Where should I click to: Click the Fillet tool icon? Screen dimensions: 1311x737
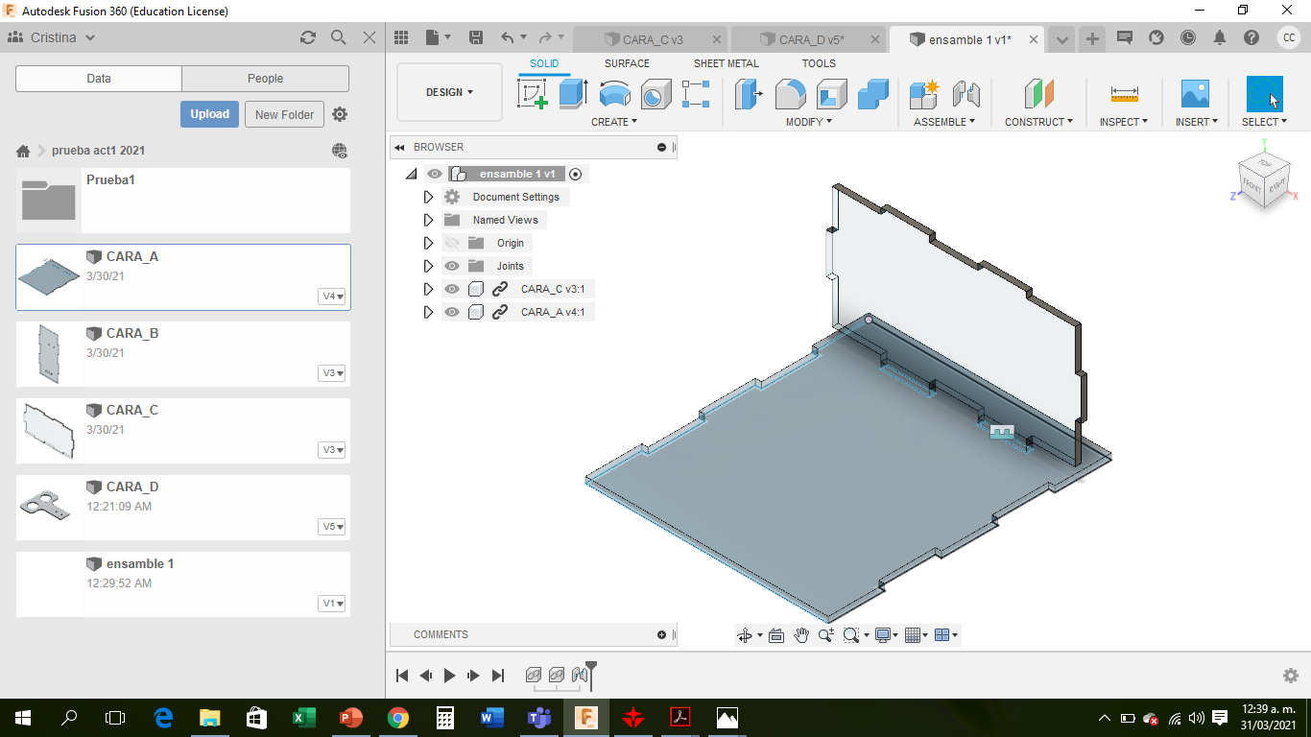pyautogui.click(x=790, y=94)
